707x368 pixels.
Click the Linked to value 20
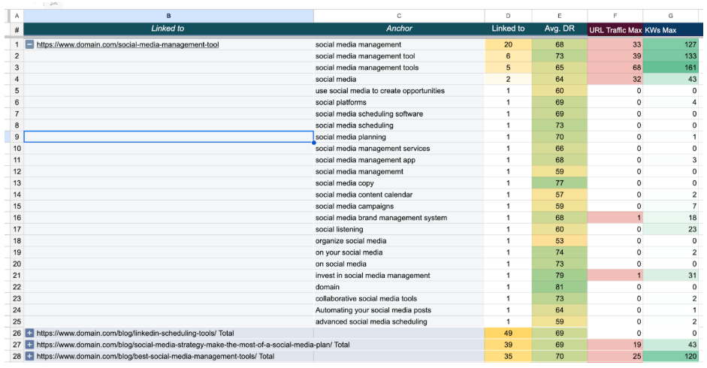pyautogui.click(x=508, y=44)
